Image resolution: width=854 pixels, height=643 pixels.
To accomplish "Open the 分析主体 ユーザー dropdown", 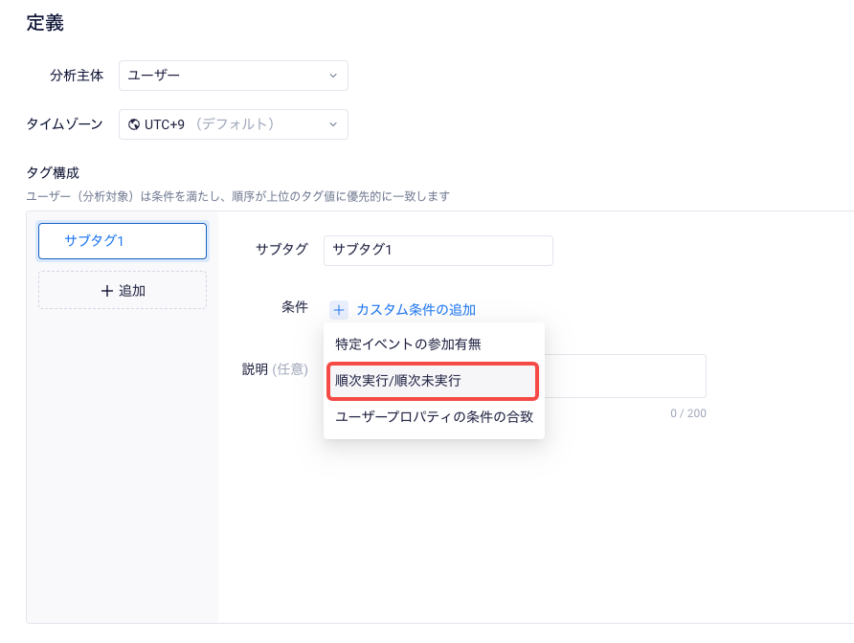I will pyautogui.click(x=233, y=76).
